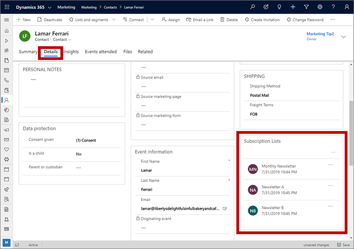Open the assistant lightbulb icon
This screenshot has width=354, height=249.
pos(279,7)
